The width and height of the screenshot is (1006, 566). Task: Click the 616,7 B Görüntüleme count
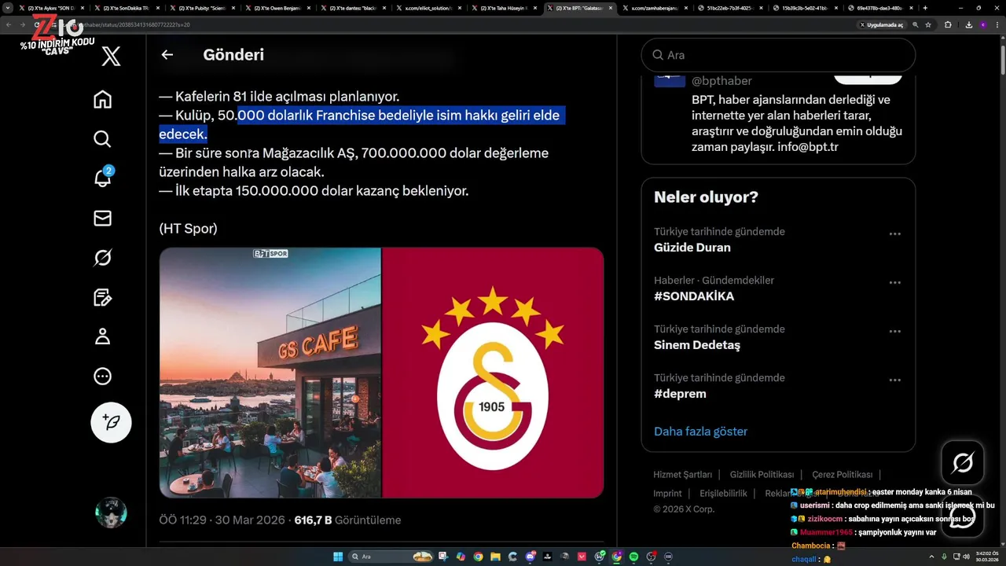pos(347,520)
